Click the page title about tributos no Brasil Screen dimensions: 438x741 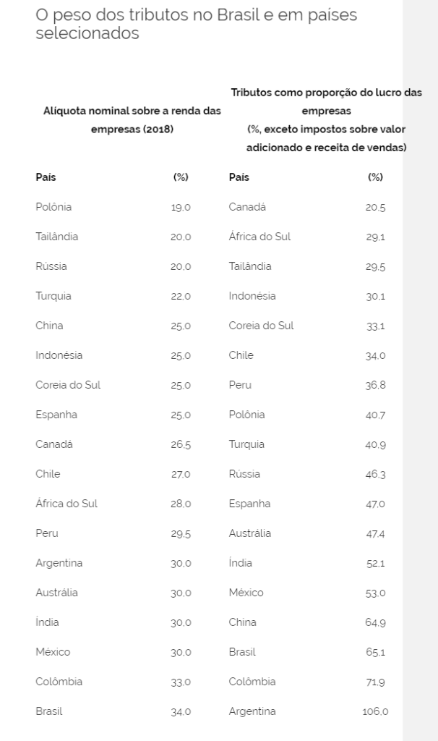point(197,24)
